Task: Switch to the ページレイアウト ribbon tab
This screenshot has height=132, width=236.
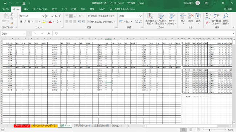Action: 40,9
